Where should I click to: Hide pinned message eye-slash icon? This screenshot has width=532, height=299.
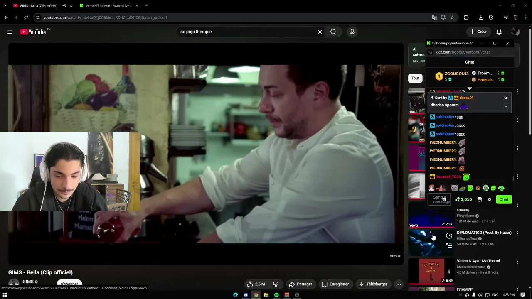[506, 98]
